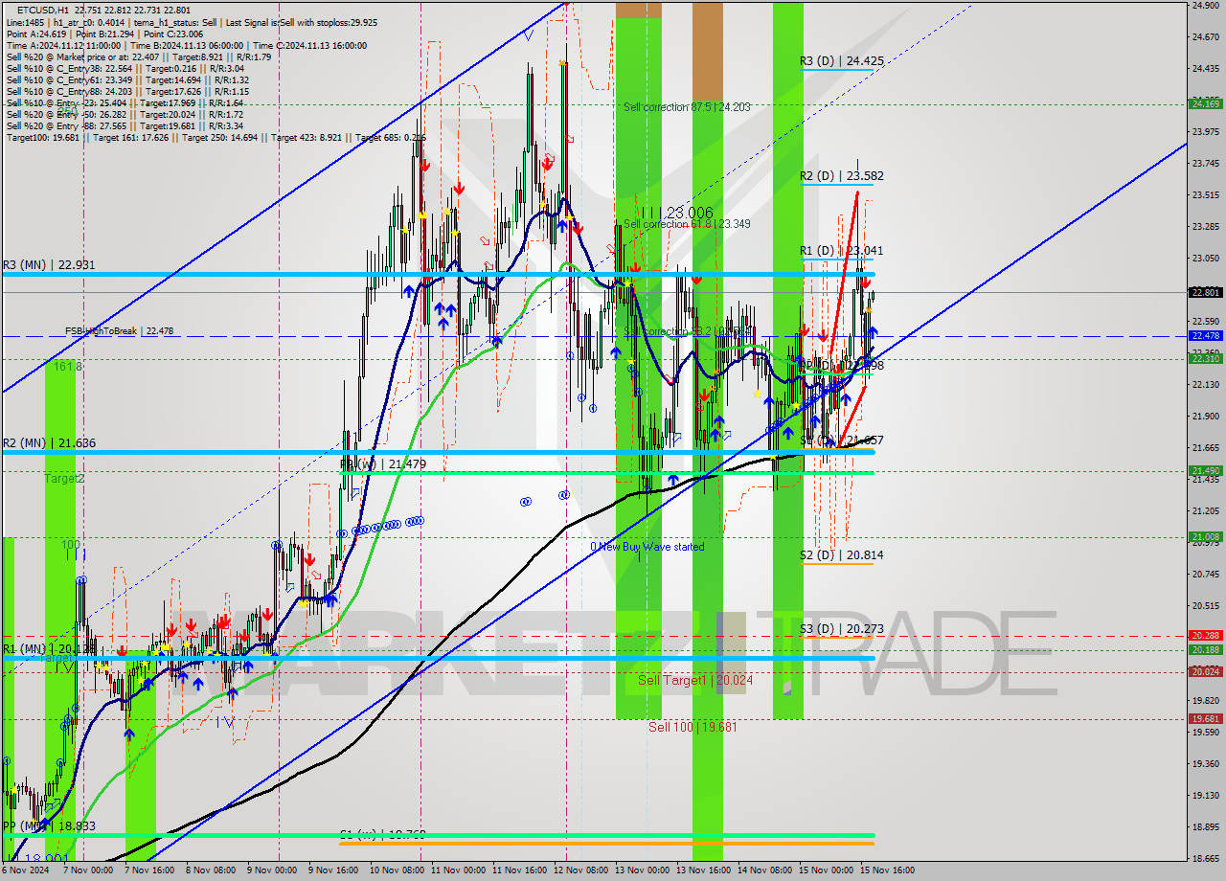Click the blue 22.478 price tag
This screenshot has width=1226, height=881.
coord(1204,336)
